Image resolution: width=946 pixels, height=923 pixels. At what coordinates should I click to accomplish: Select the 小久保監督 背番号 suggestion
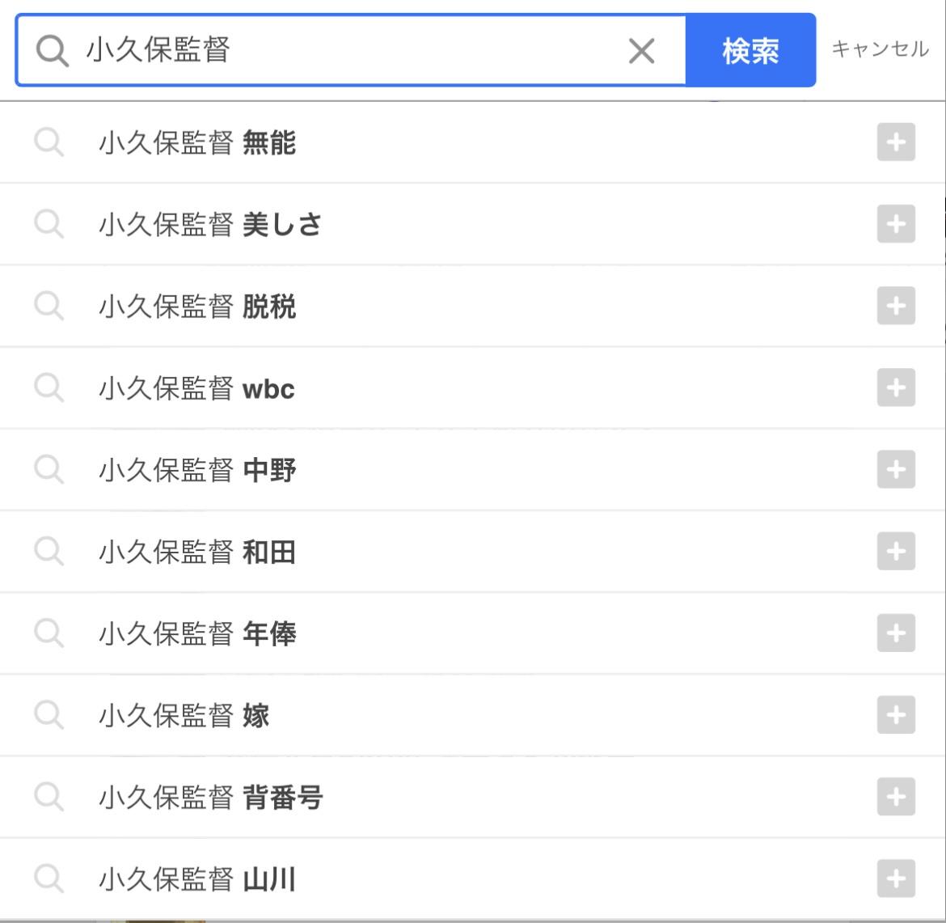point(210,797)
